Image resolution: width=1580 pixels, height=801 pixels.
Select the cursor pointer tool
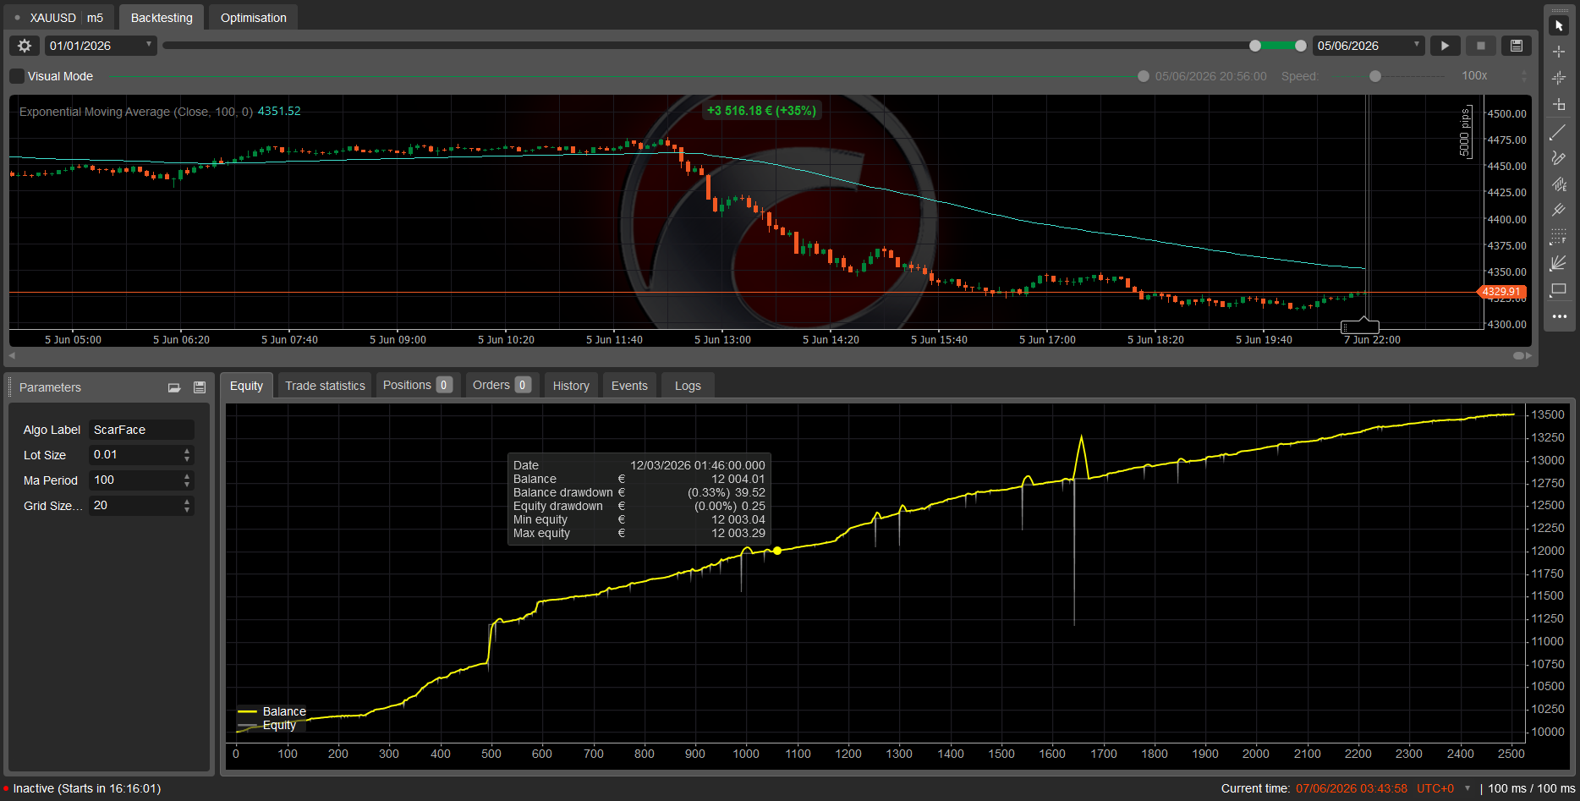(1559, 25)
